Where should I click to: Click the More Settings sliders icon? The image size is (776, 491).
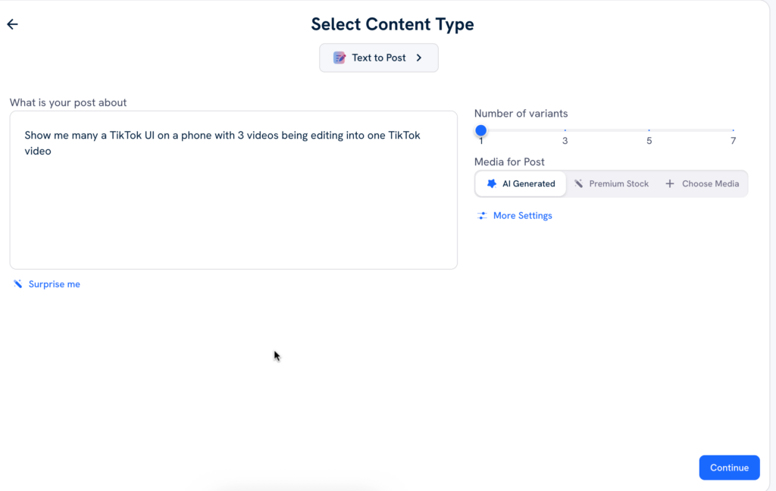click(482, 216)
